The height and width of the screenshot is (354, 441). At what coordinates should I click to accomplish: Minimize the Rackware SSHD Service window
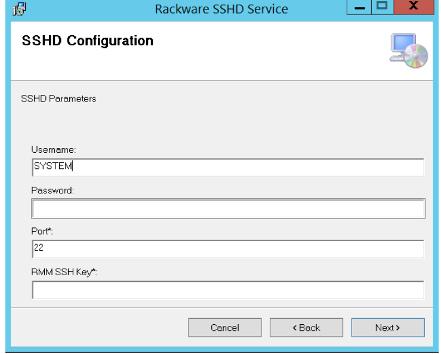[x=359, y=7]
